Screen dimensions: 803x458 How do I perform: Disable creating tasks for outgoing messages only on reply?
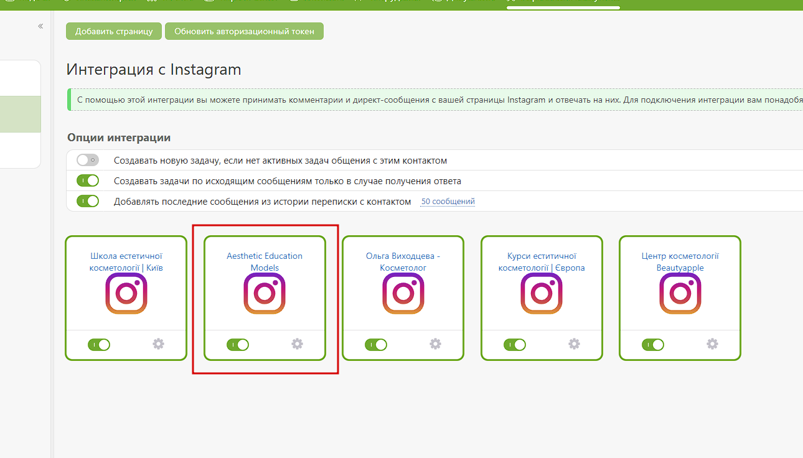pyautogui.click(x=88, y=181)
